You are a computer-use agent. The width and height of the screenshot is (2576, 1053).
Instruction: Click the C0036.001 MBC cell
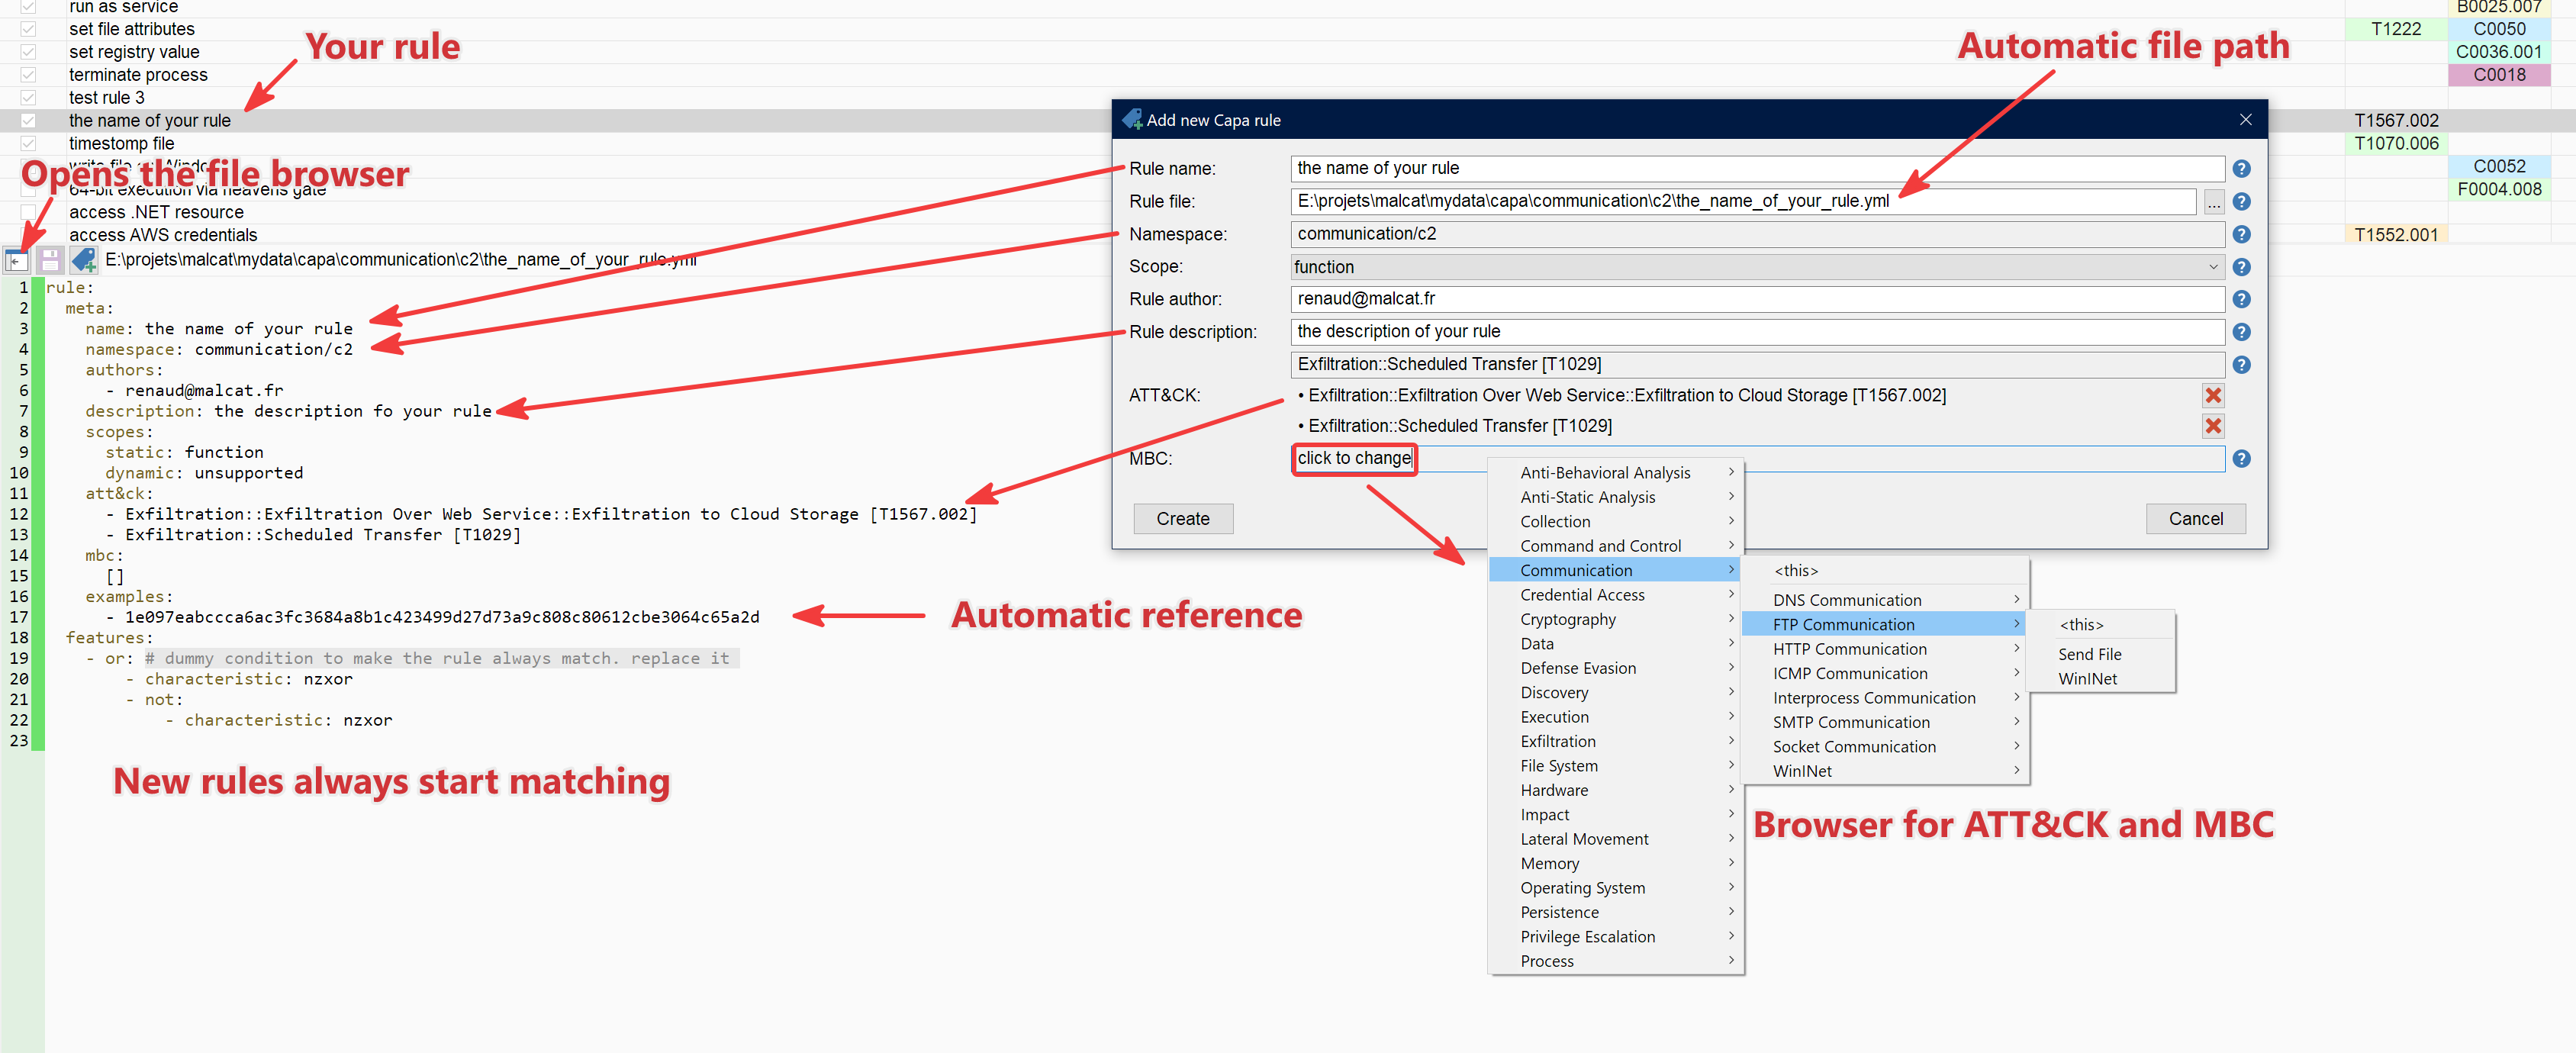(2498, 52)
